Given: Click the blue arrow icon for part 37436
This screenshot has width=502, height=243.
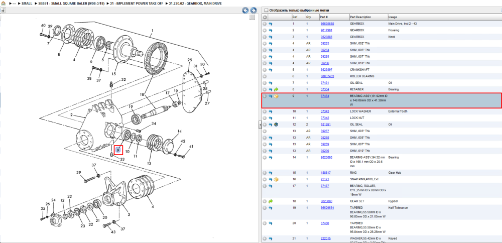Looking at the screenshot, I should tap(271, 223).
